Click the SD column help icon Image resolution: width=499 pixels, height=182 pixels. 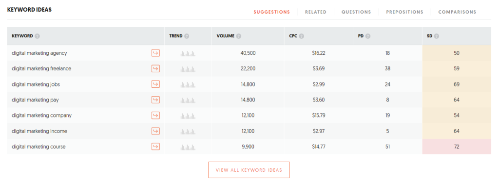coord(437,36)
